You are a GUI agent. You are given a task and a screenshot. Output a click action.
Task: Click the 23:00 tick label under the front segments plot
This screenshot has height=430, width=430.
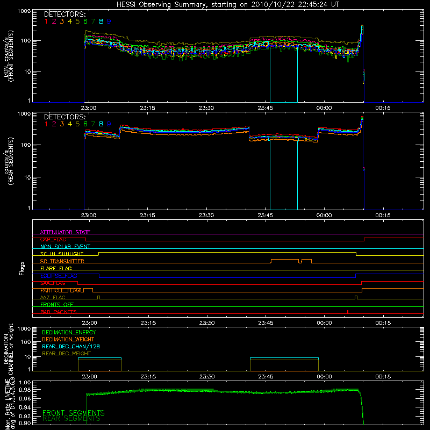tap(89, 108)
